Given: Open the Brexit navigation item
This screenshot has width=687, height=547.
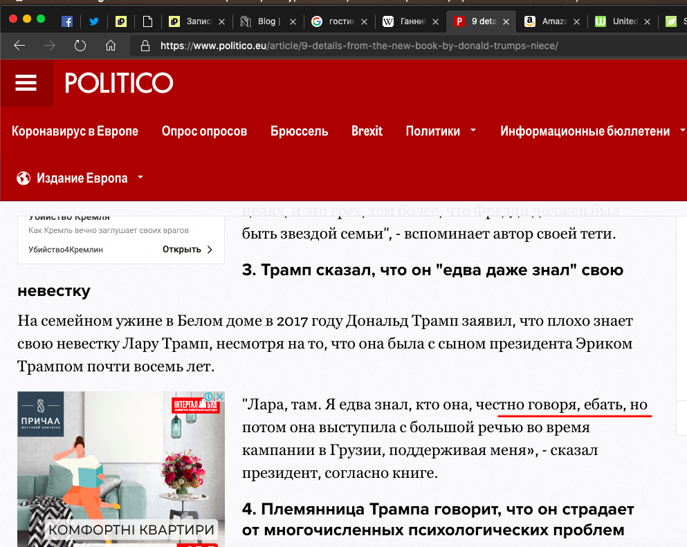Looking at the screenshot, I should tap(367, 131).
